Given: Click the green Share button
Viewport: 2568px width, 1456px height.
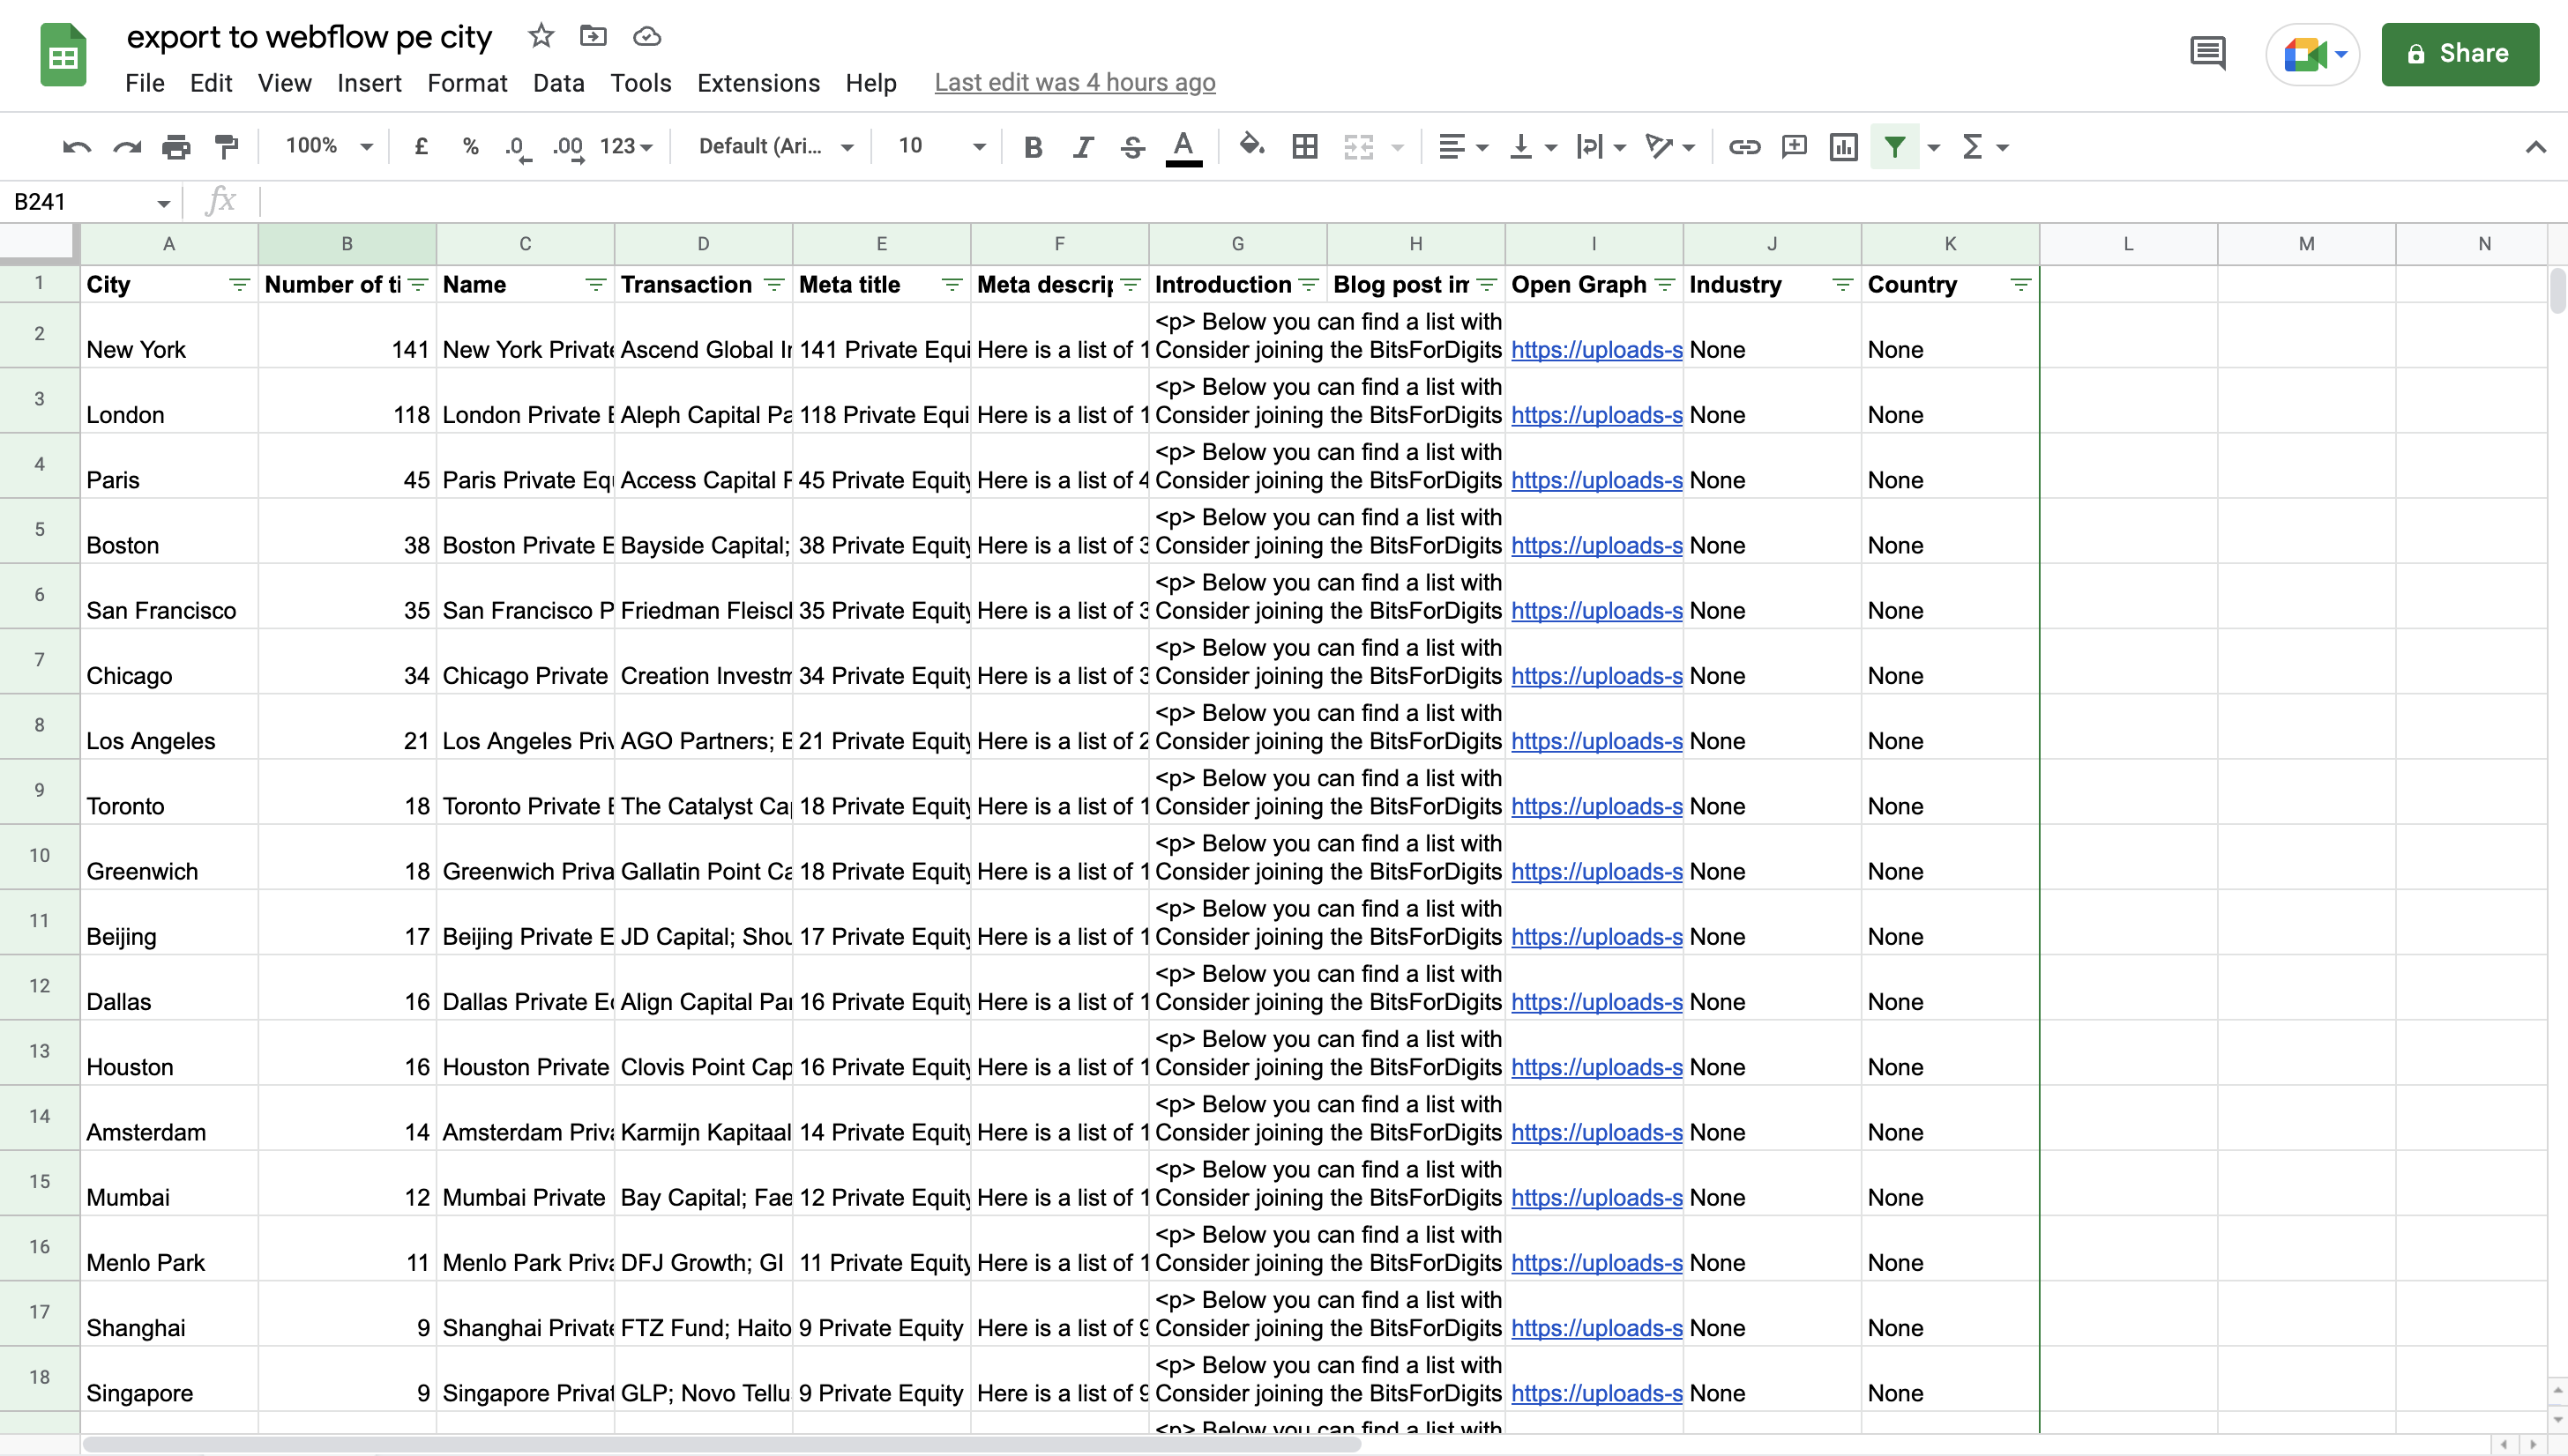Looking at the screenshot, I should coord(2459,54).
